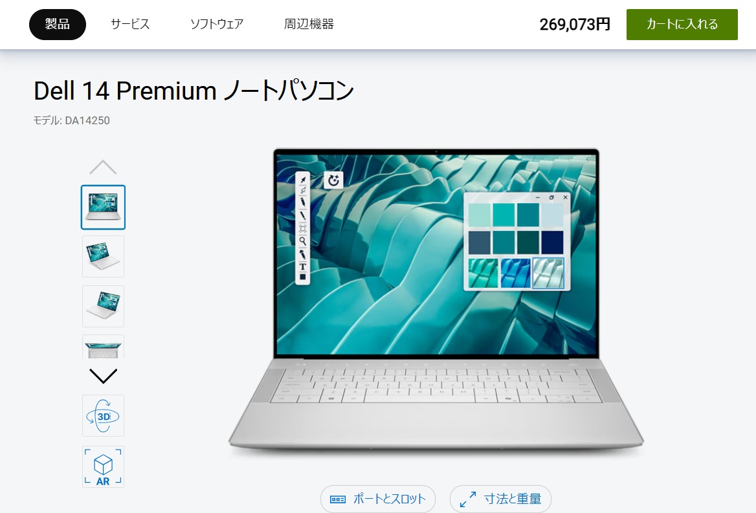The height and width of the screenshot is (513, 756).
Task: Select the fourth partially visible keyboard thumbnail
Action: click(x=103, y=347)
